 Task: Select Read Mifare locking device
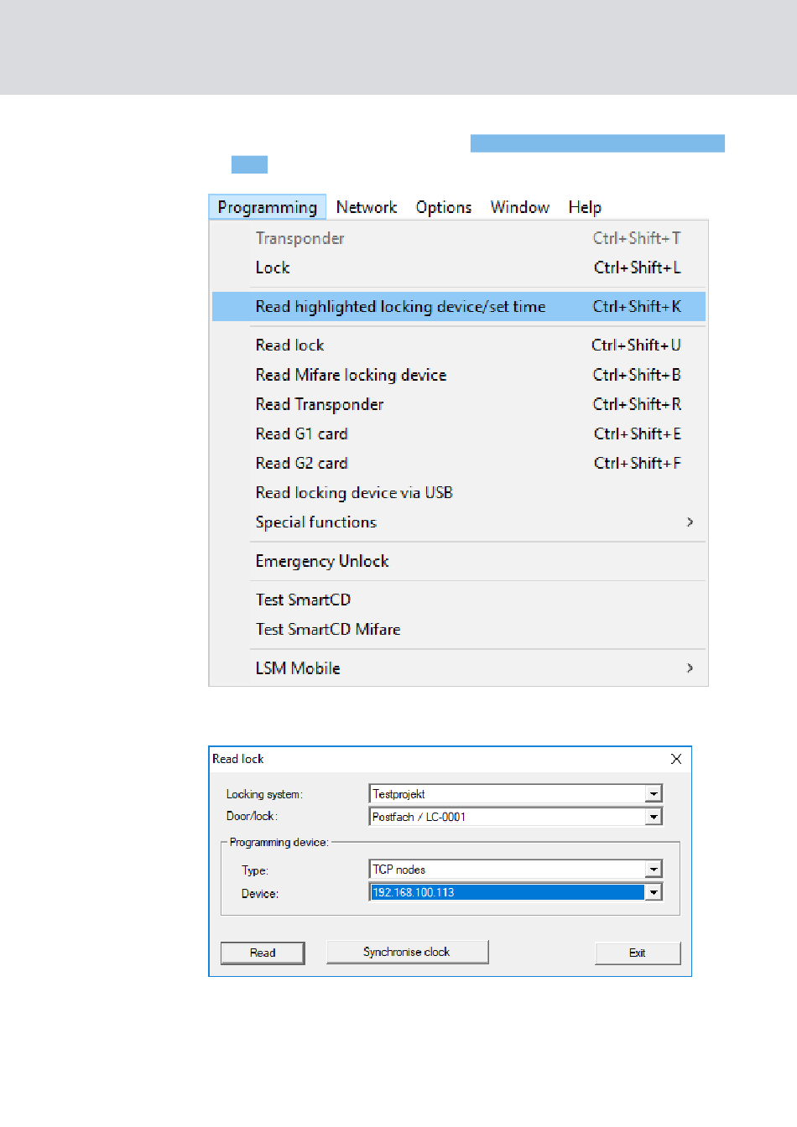(x=351, y=375)
